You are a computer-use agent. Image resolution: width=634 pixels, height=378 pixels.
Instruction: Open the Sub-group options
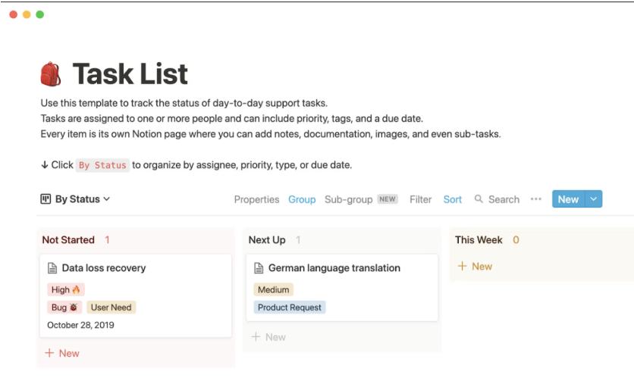(x=349, y=199)
